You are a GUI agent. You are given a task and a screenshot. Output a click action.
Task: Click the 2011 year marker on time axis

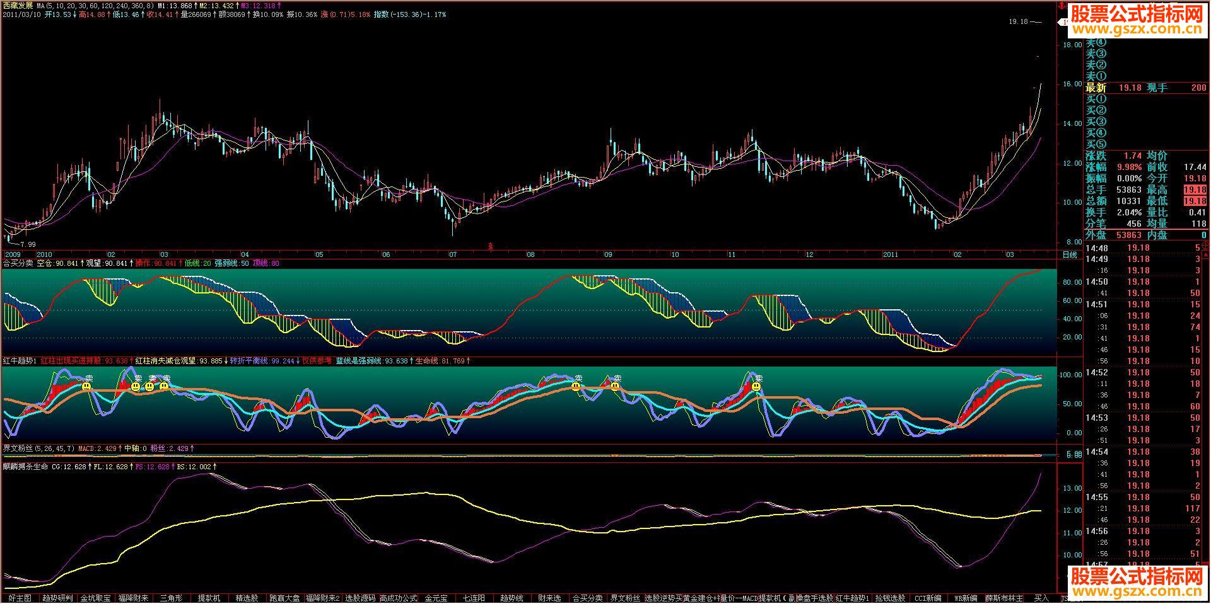[890, 255]
